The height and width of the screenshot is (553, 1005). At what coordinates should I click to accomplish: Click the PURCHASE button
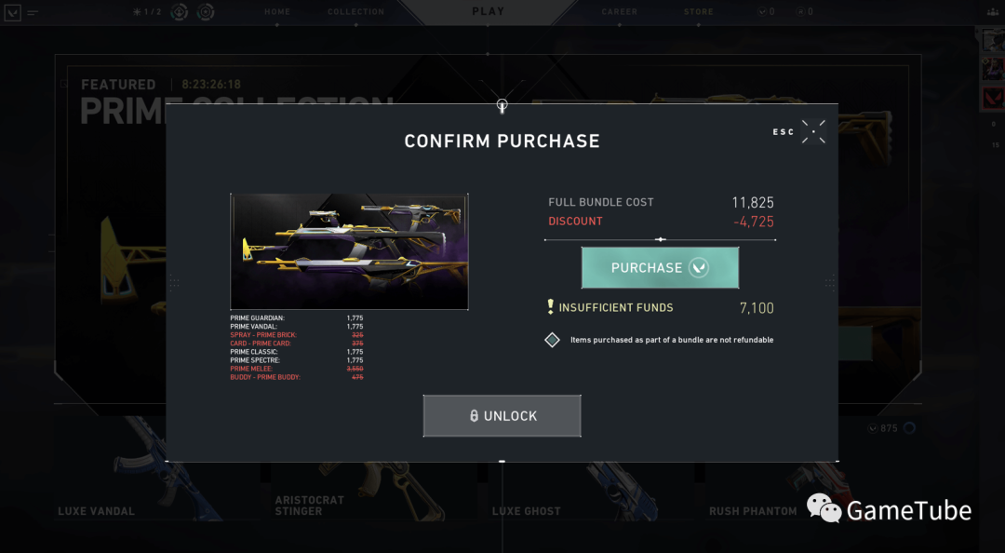click(x=660, y=267)
